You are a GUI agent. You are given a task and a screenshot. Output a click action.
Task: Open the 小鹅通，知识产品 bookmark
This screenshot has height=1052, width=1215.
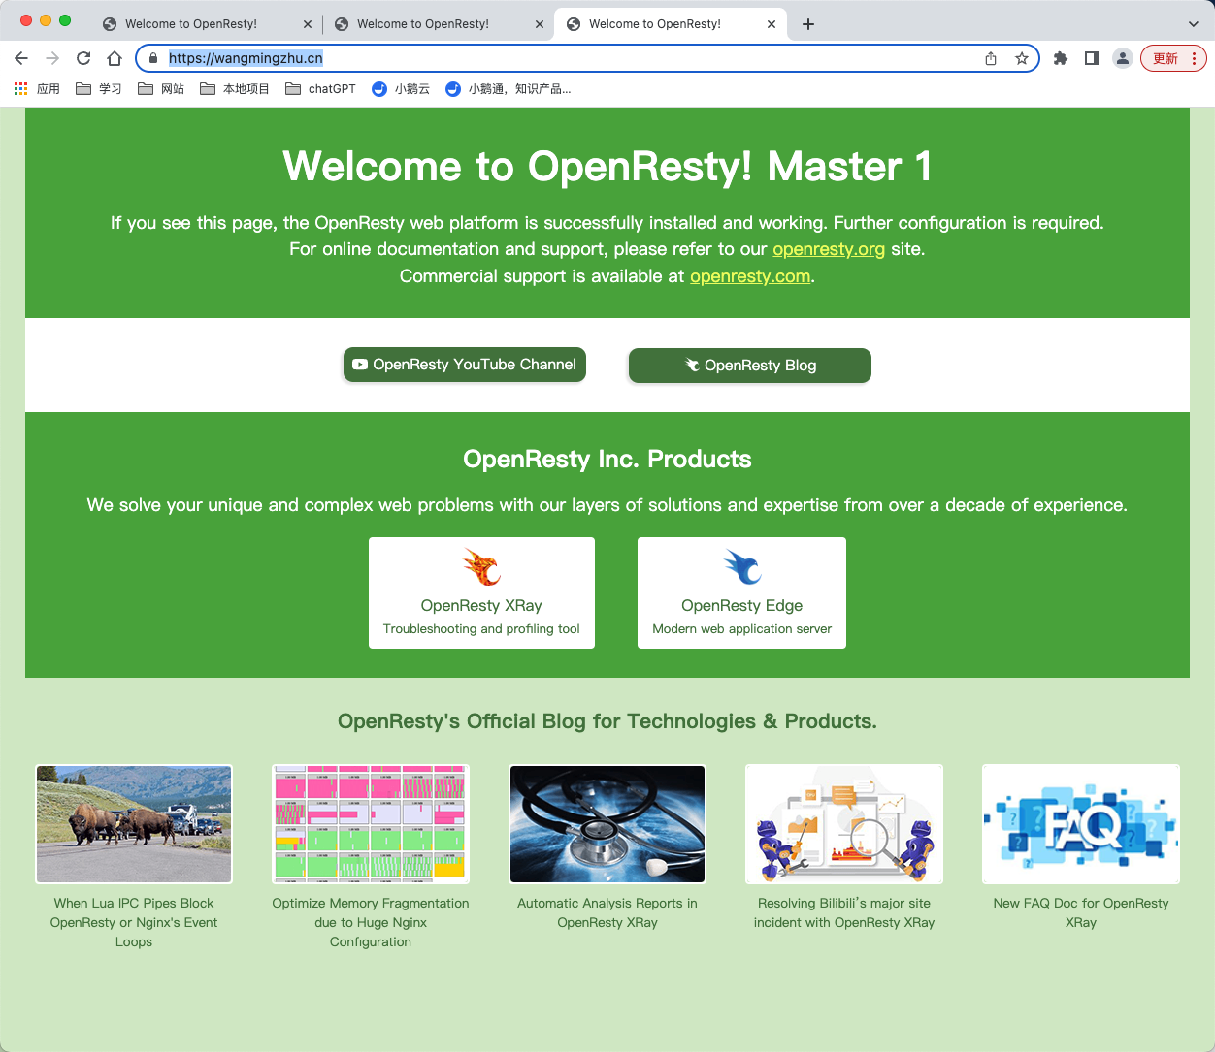click(508, 89)
